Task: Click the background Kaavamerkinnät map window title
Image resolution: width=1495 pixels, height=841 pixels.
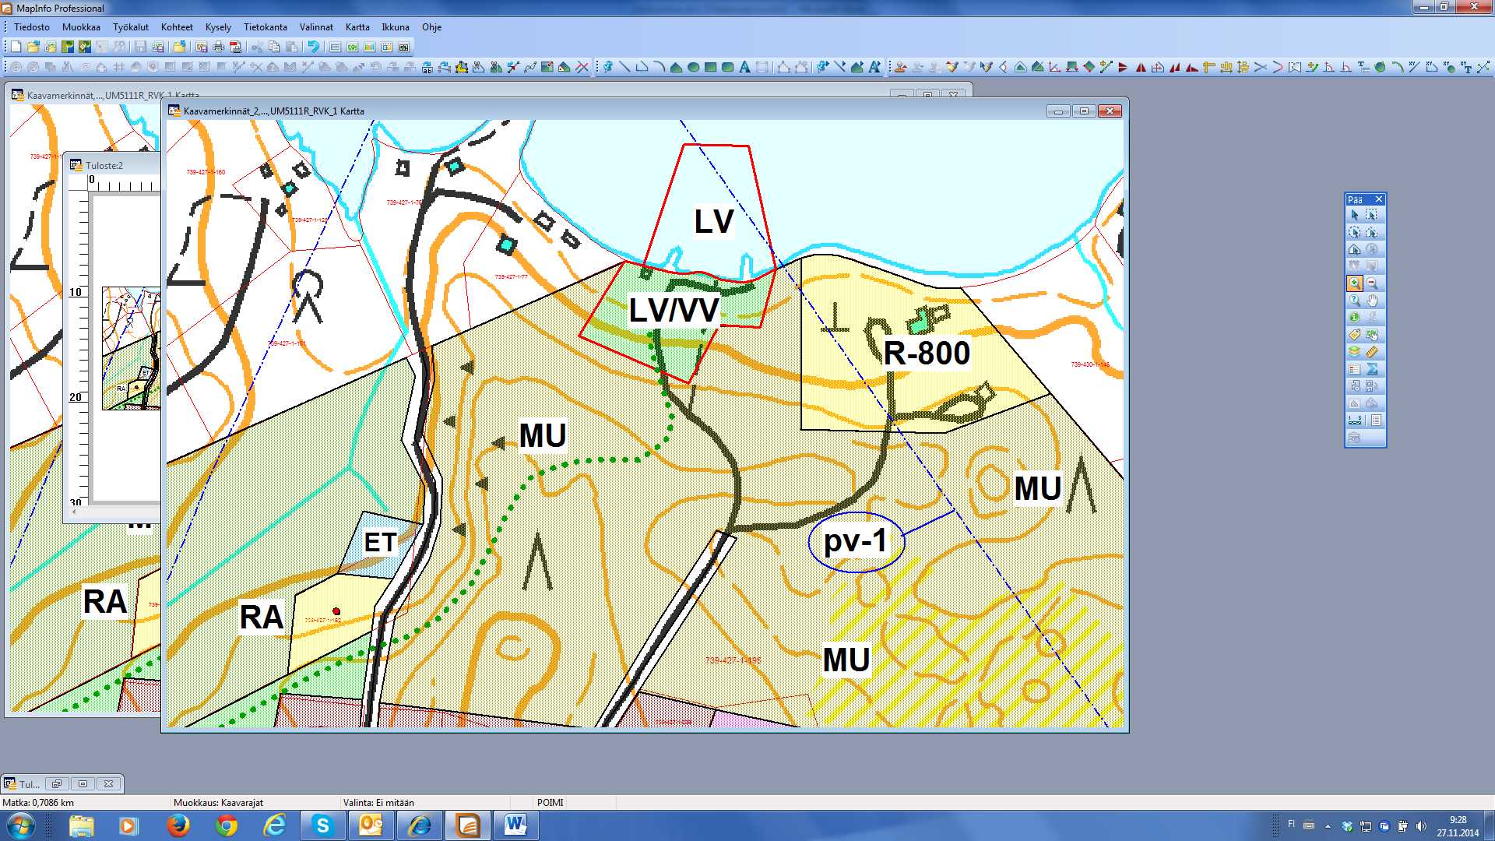Action: 113,95
